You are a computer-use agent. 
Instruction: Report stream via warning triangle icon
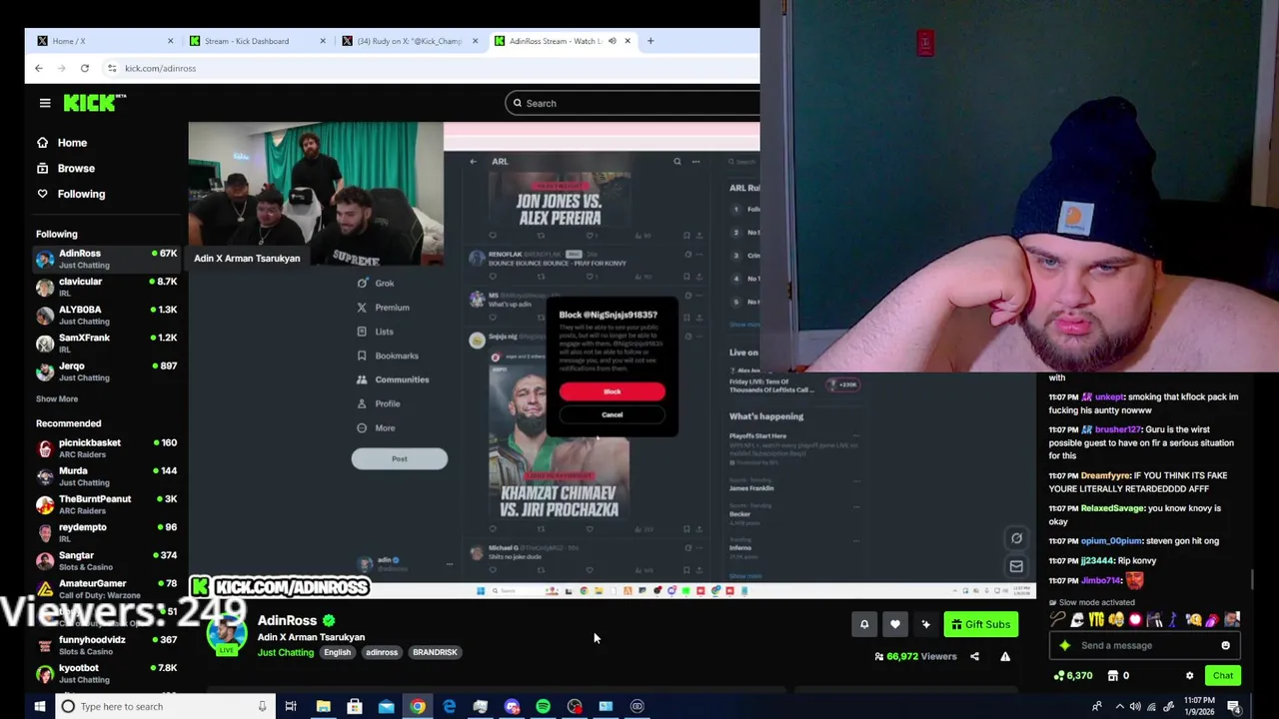1005,656
